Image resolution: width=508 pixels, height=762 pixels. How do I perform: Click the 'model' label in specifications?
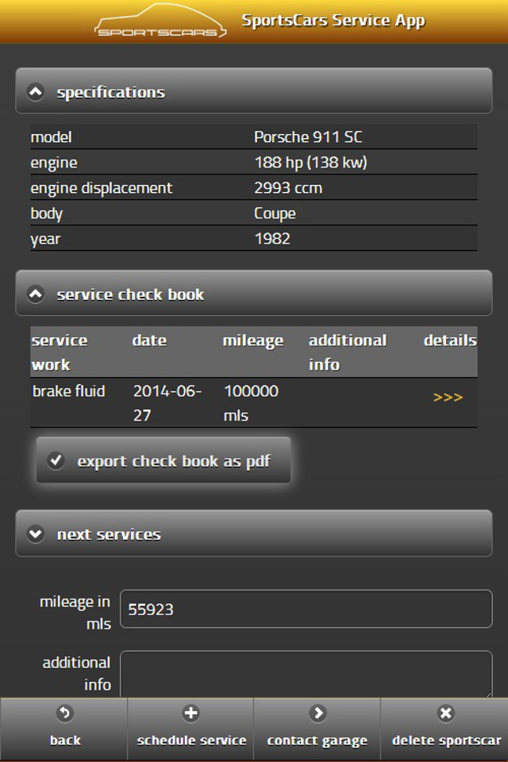click(51, 137)
